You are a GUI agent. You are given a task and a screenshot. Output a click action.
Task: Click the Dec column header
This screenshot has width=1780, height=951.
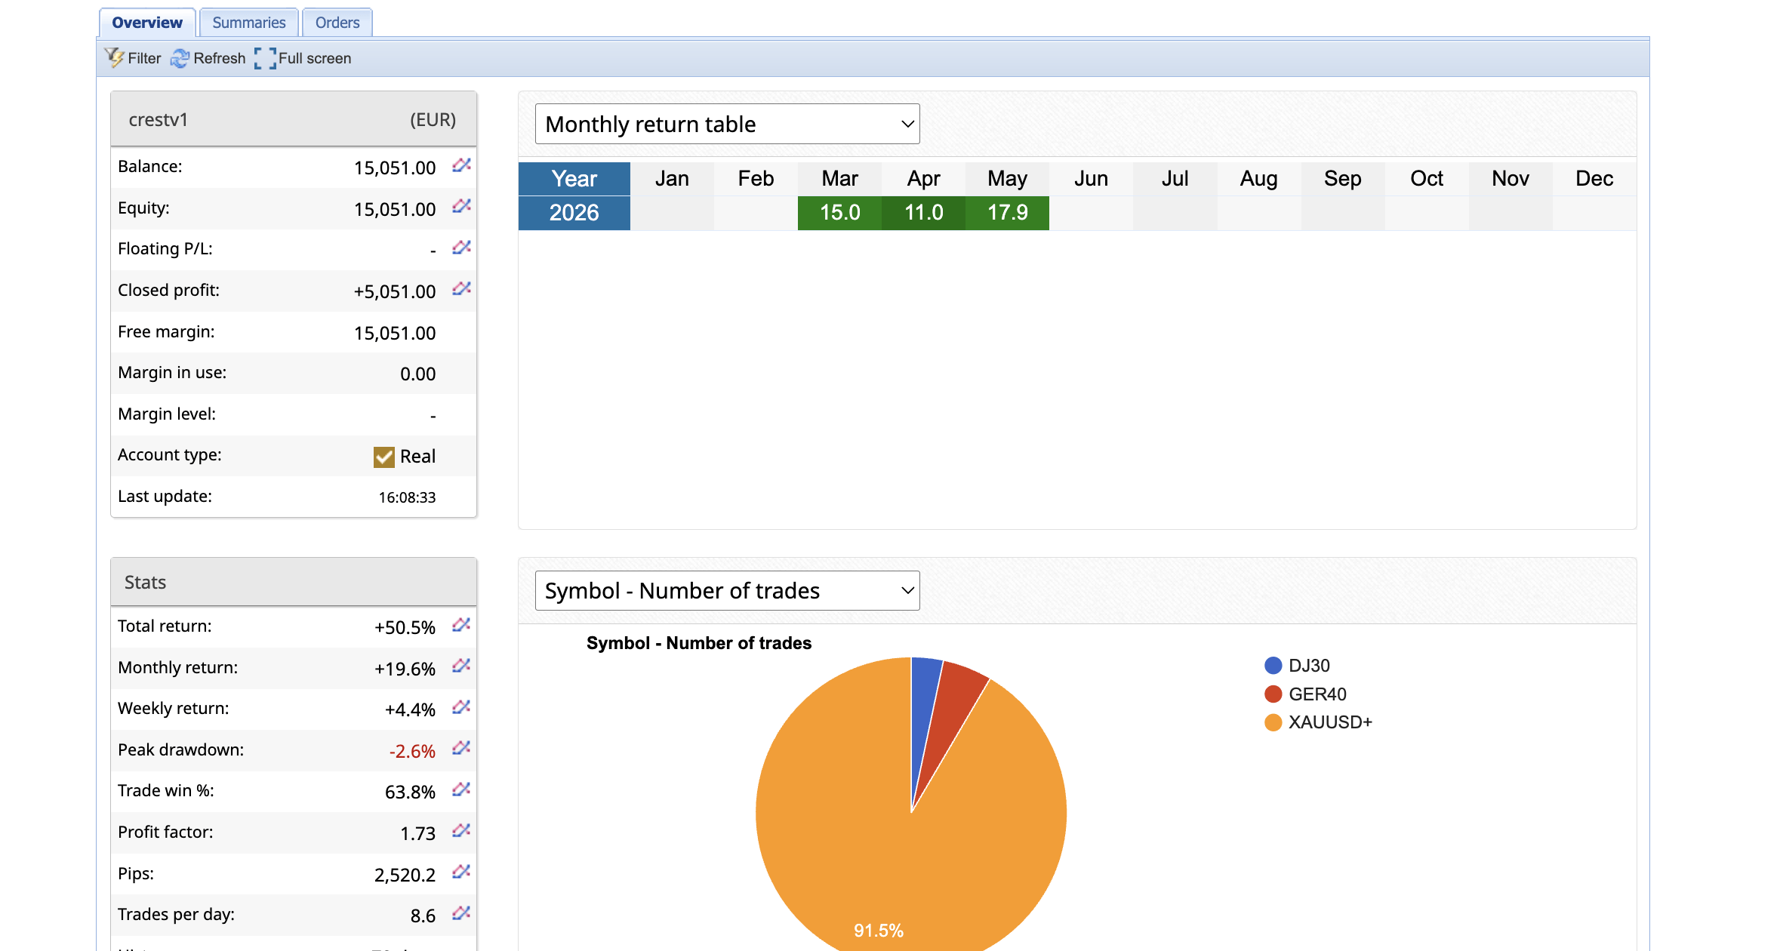coord(1594,179)
